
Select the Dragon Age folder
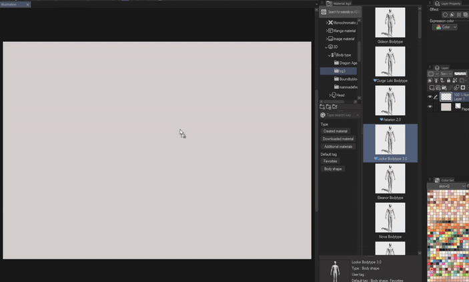(x=346, y=63)
